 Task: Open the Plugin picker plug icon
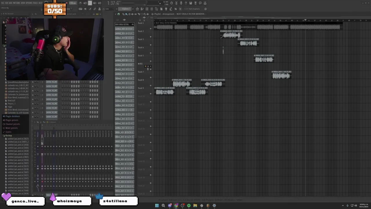tap(166, 9)
